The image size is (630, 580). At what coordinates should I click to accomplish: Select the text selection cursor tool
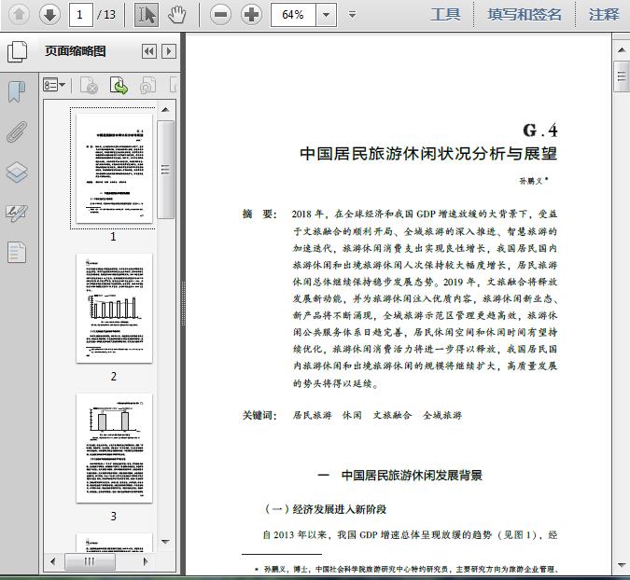pyautogui.click(x=146, y=15)
